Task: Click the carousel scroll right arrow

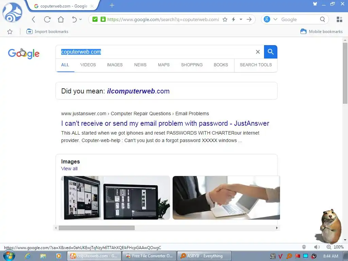Action: [x=277, y=228]
